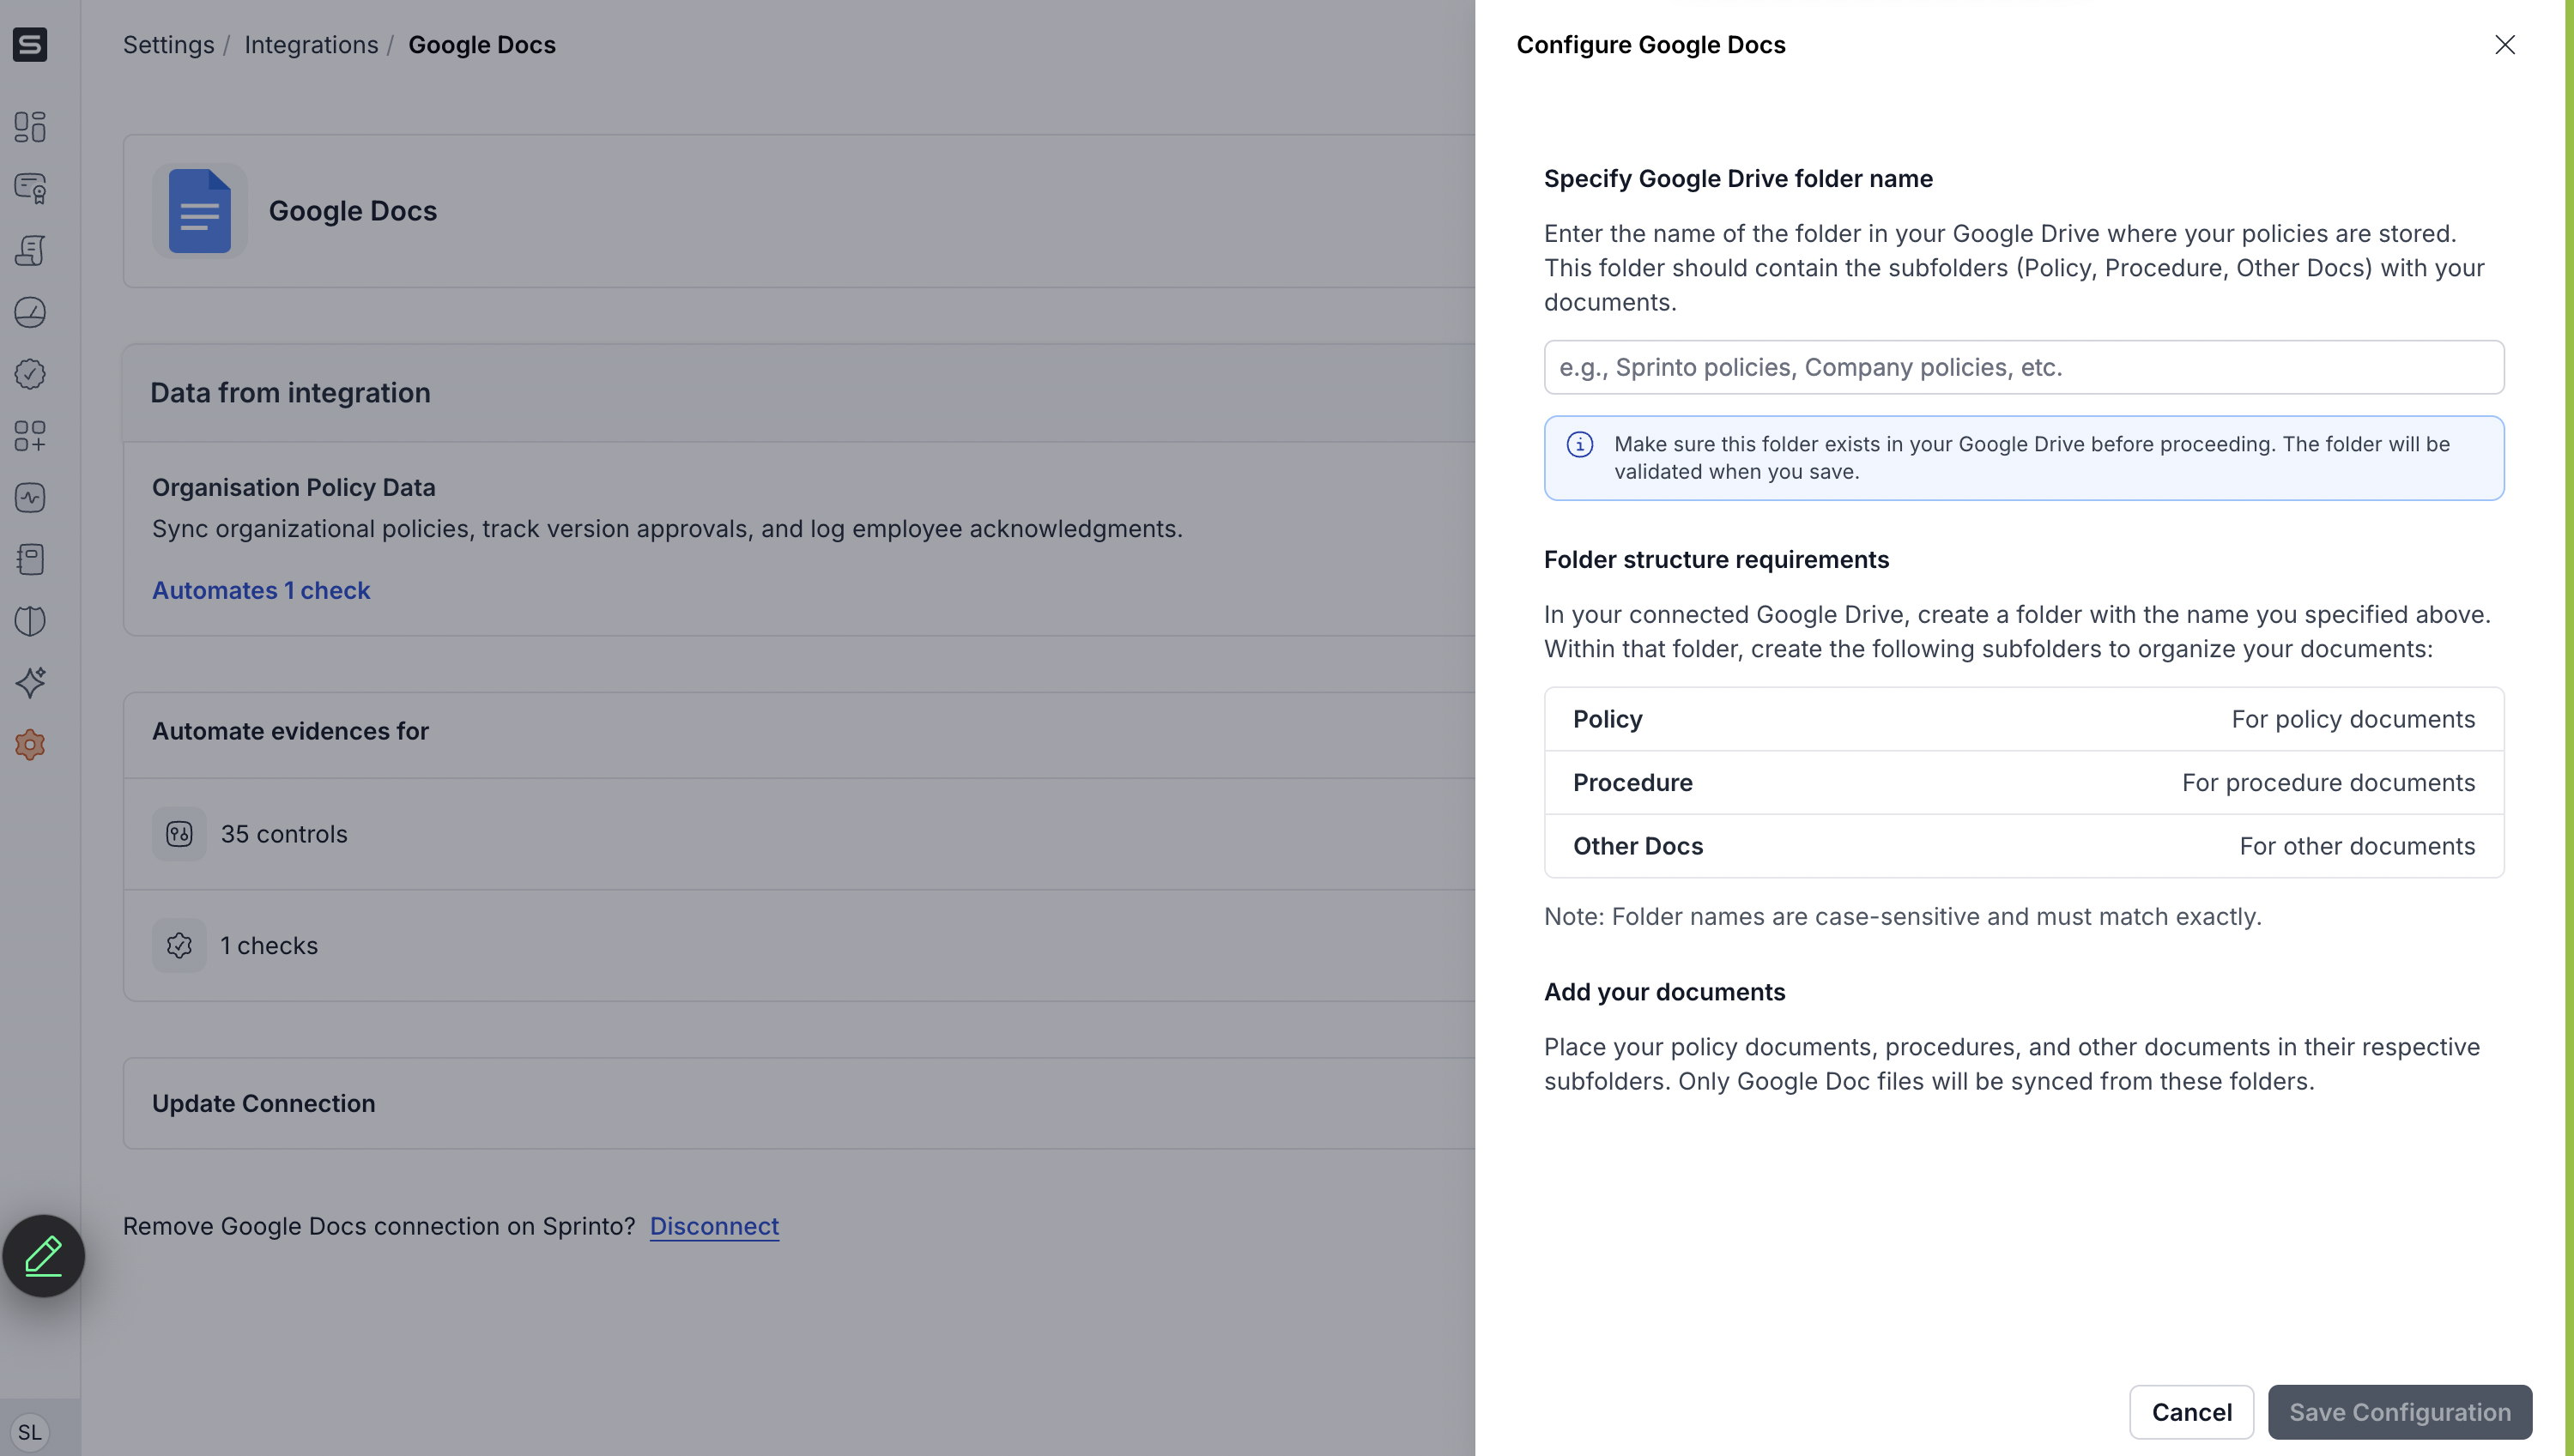2574x1456 pixels.
Task: Open the SL user avatar
Action: pos(30,1432)
